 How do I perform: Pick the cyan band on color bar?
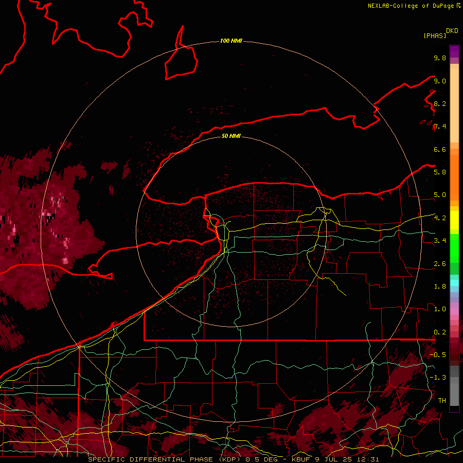(454, 282)
